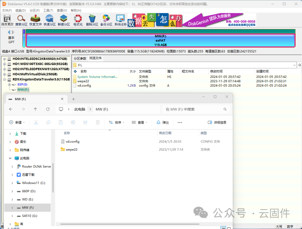Select the MW(F:) exFAT partition bar
This screenshot has height=229, width=302.
(161, 40)
